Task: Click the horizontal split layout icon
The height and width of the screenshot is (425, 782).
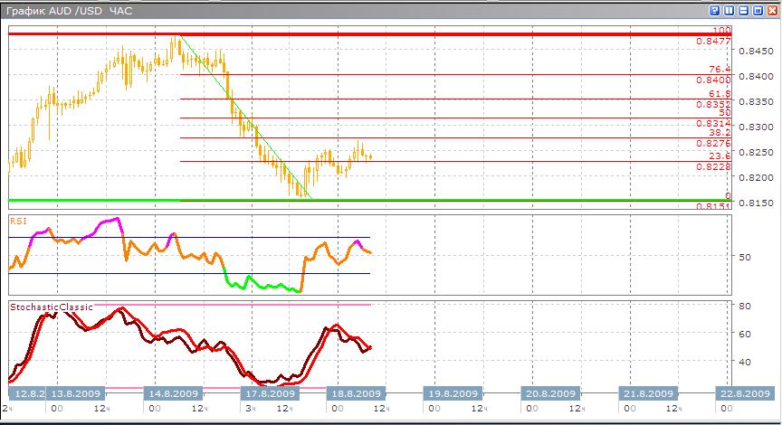Action: click(743, 11)
